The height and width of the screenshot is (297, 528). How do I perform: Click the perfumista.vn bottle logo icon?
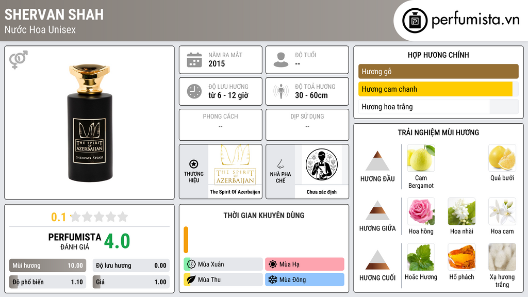click(415, 21)
